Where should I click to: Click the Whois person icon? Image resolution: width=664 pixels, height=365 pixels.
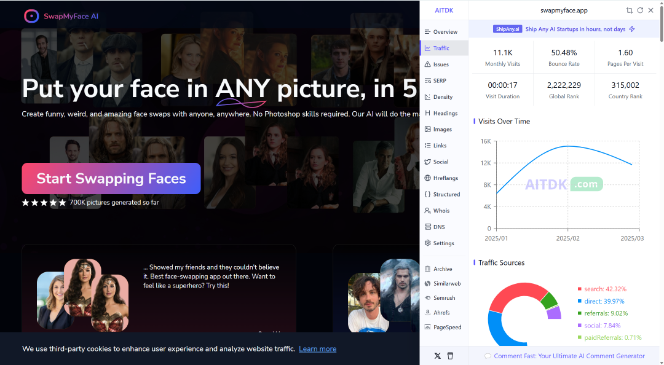428,210
